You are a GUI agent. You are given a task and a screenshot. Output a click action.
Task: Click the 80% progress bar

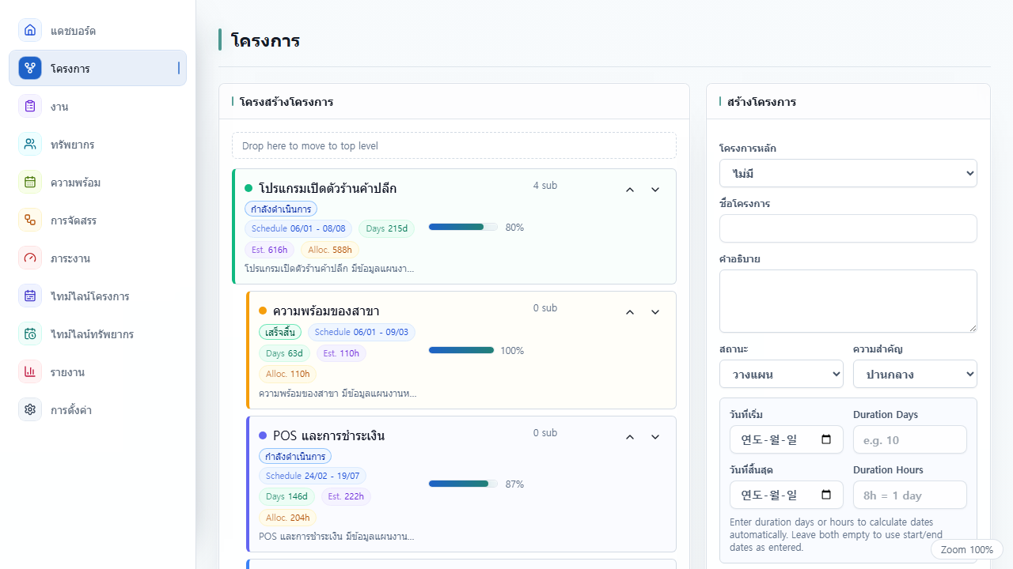pyautogui.click(x=463, y=227)
